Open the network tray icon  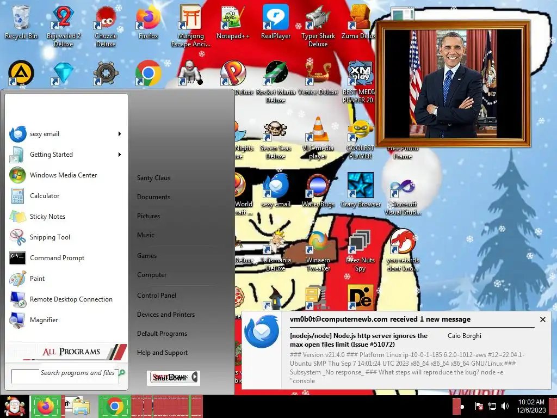click(492, 406)
